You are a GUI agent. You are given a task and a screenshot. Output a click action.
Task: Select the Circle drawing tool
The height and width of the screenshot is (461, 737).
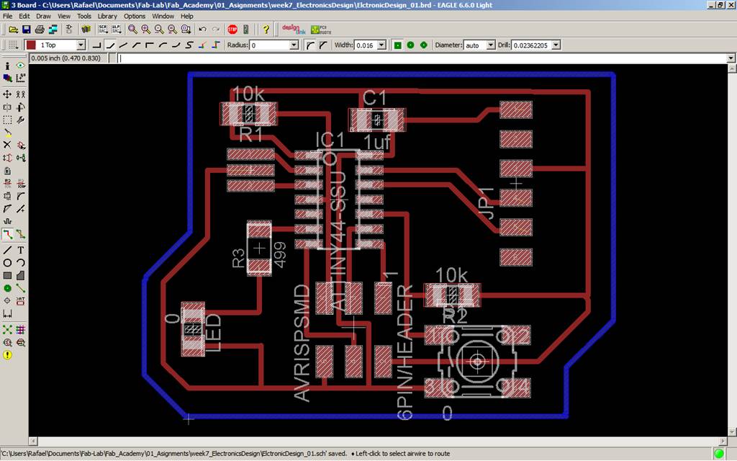pyautogui.click(x=7, y=262)
